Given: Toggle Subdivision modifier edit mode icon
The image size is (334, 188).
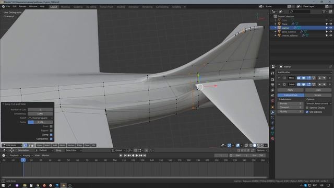Looking at the screenshot, I should point(308,85).
